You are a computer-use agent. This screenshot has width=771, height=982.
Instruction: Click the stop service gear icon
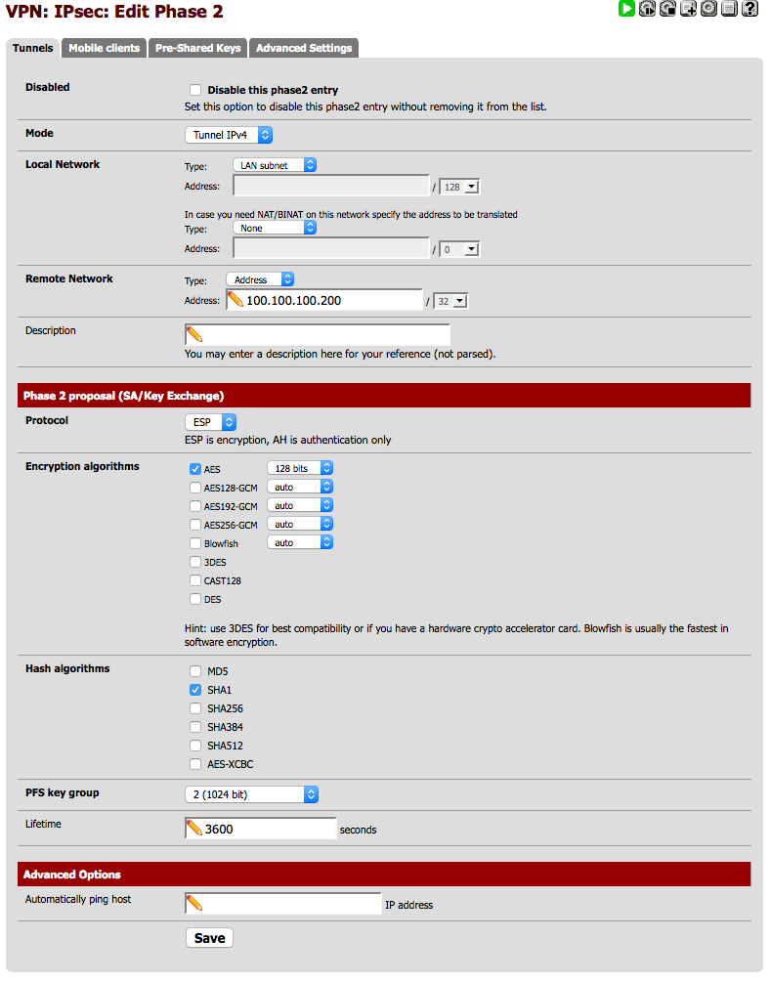[667, 8]
